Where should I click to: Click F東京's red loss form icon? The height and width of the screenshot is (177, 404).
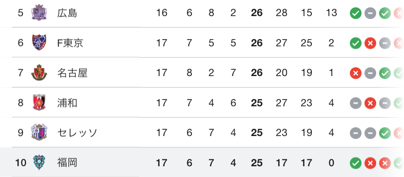pyautogui.click(x=370, y=43)
